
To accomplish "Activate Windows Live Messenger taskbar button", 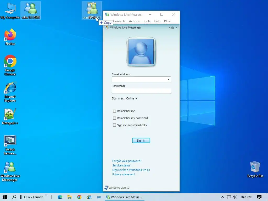I will click(x=124, y=197).
